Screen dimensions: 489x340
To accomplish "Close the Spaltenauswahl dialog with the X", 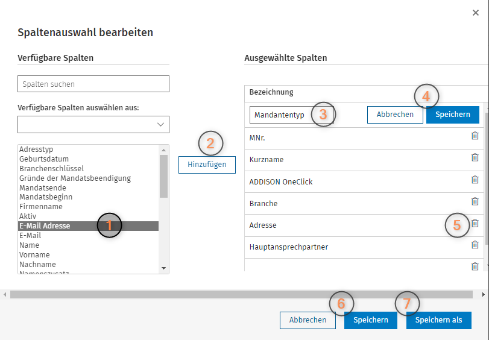I will pyautogui.click(x=476, y=13).
